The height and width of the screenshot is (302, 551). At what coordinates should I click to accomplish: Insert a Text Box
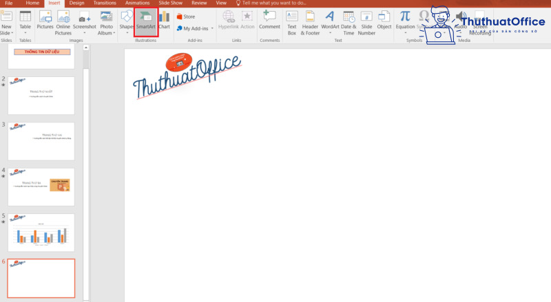[291, 23]
